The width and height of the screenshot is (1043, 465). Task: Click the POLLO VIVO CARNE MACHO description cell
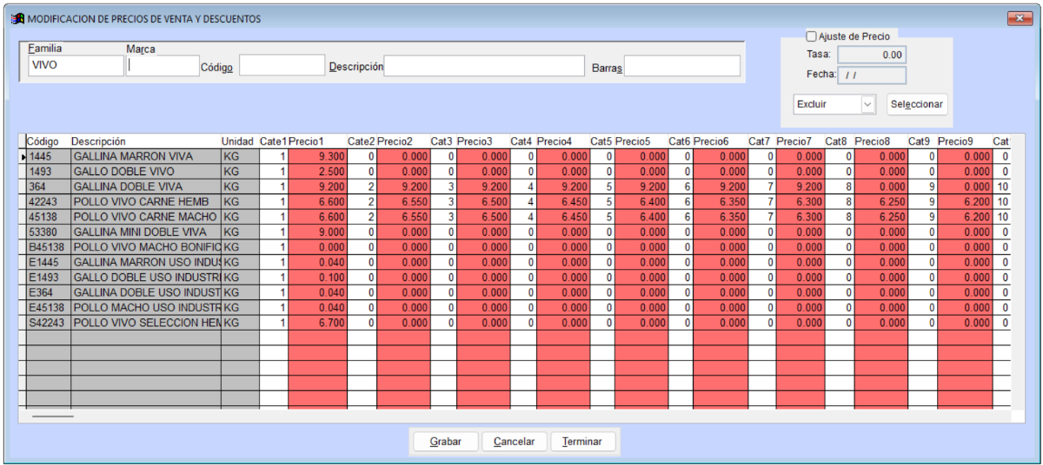(145, 217)
